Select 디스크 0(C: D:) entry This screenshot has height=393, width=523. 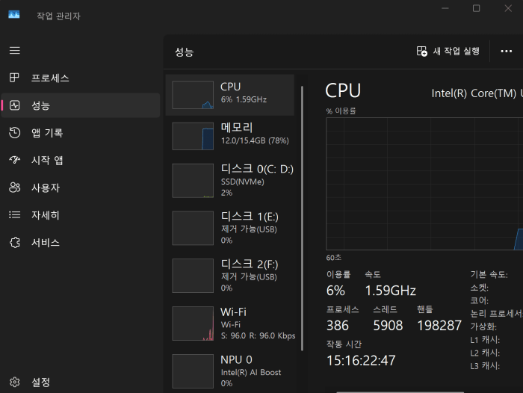click(230, 181)
